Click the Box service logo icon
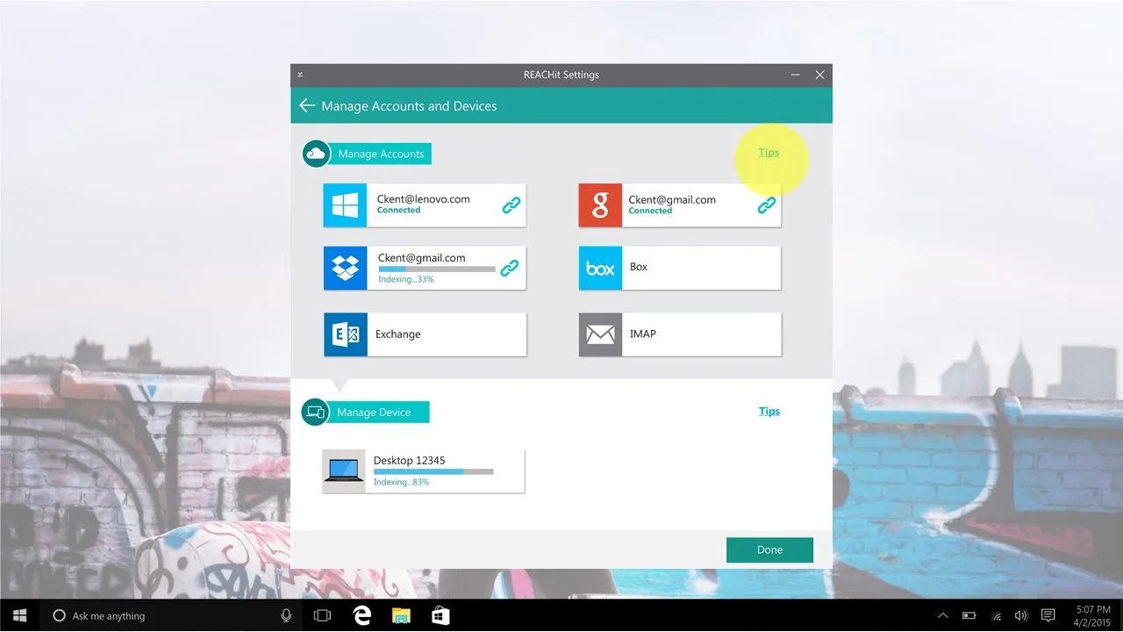1123x632 pixels. click(x=600, y=268)
